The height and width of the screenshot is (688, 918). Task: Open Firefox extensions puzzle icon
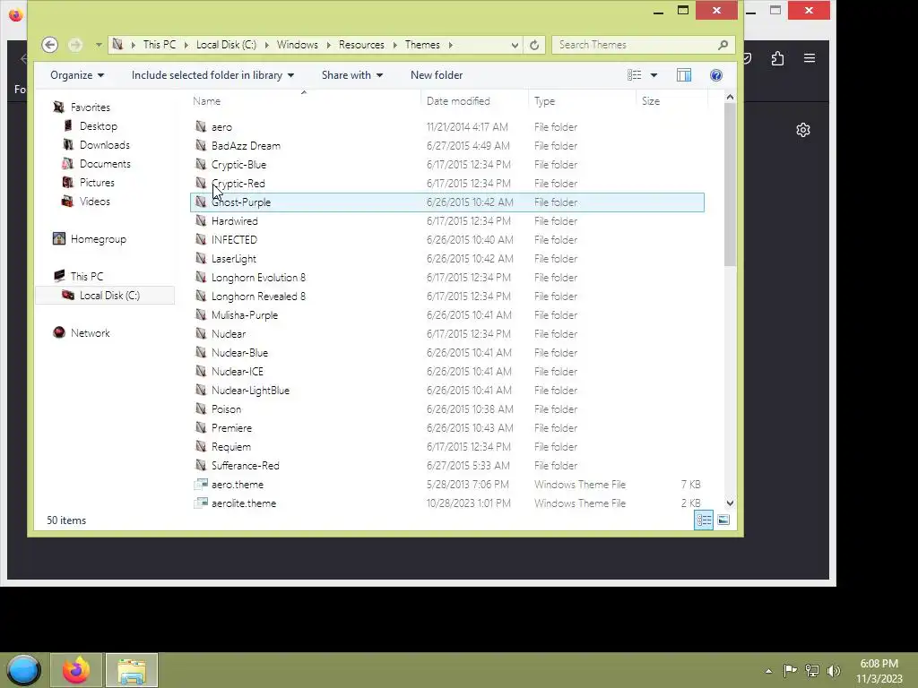click(777, 58)
